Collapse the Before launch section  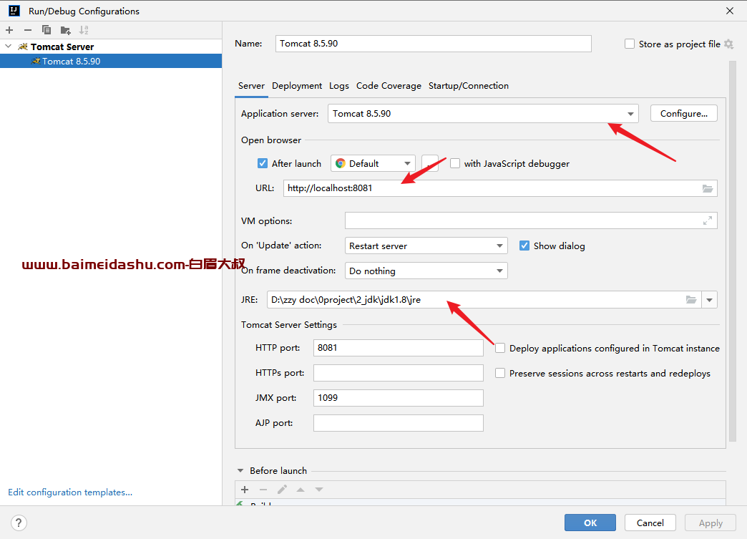coord(240,470)
